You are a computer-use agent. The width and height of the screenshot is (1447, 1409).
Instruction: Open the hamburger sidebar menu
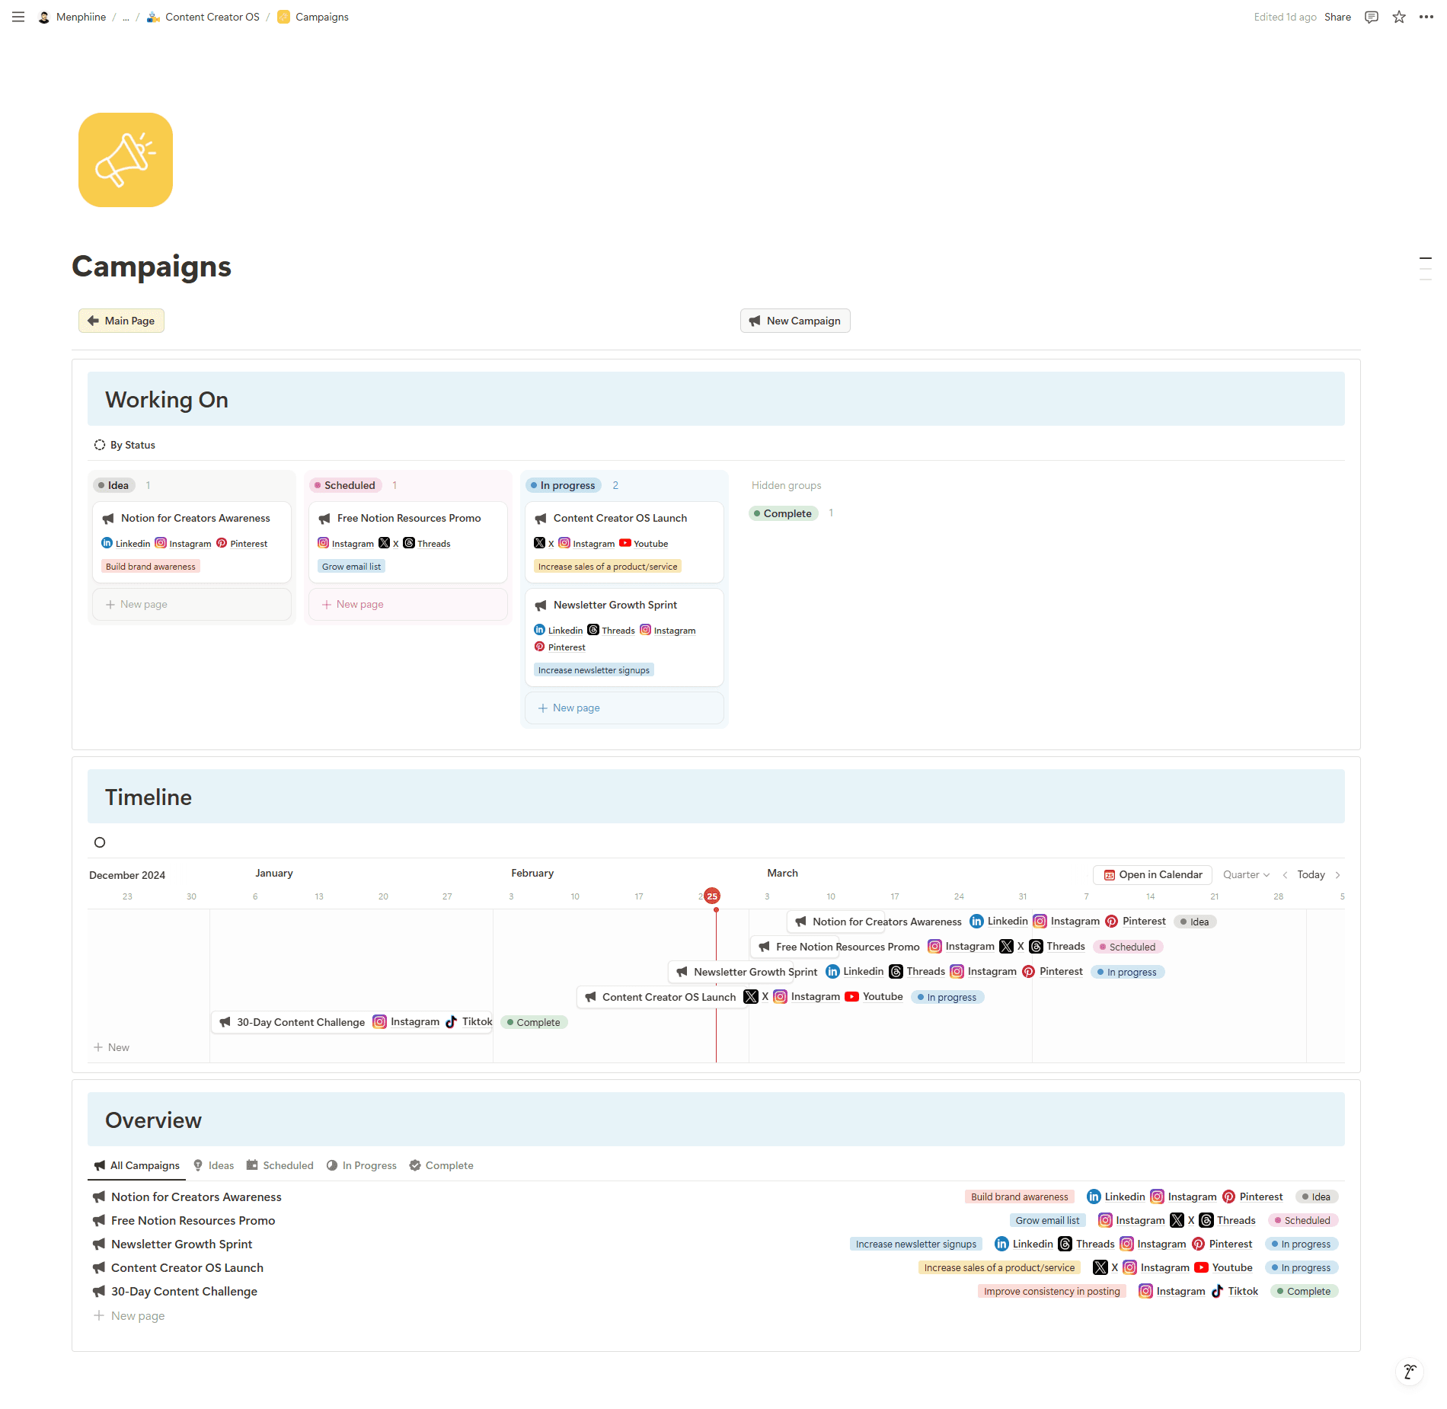(18, 17)
